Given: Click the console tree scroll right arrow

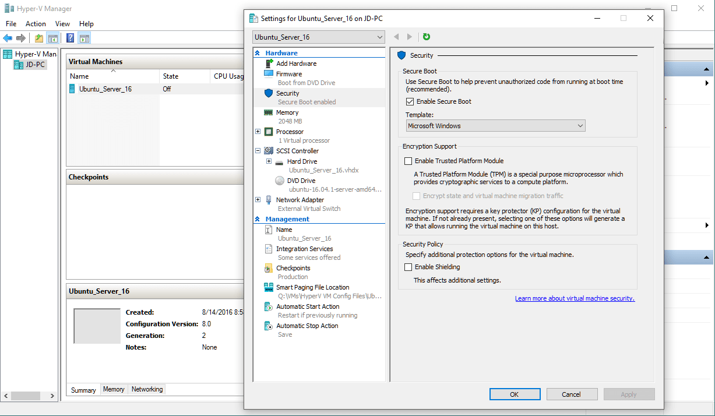Looking at the screenshot, I should pyautogui.click(x=52, y=396).
